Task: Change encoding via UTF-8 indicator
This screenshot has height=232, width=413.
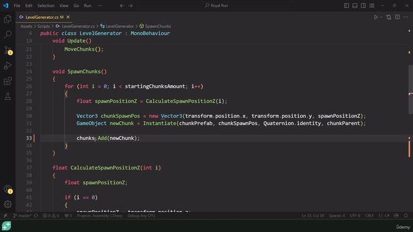Action: click(355, 216)
